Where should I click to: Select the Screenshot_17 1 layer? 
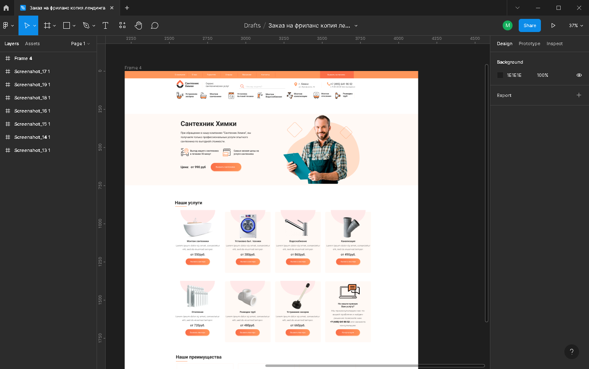pos(49,71)
